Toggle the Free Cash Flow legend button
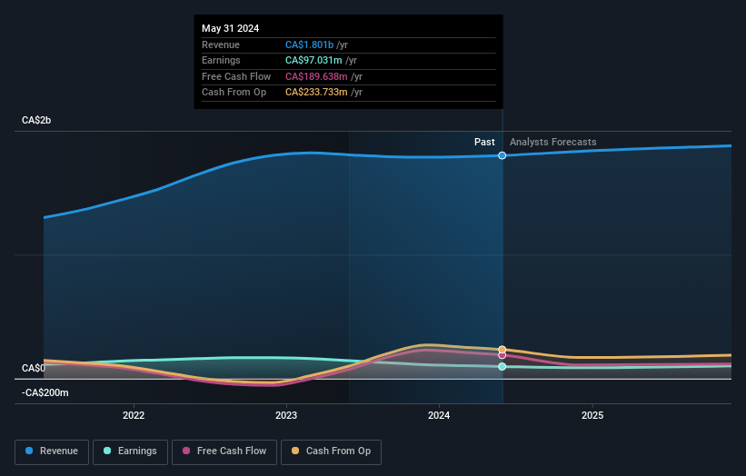 point(224,451)
